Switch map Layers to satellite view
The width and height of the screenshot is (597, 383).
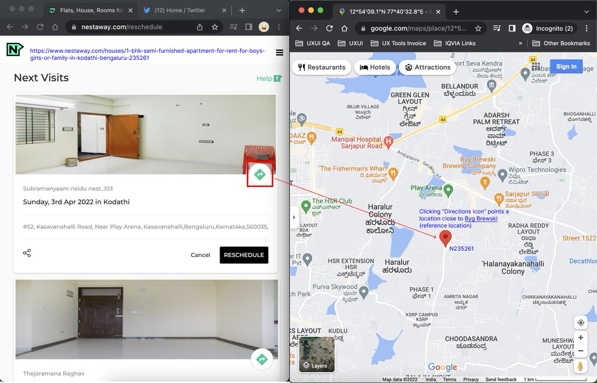[317, 355]
